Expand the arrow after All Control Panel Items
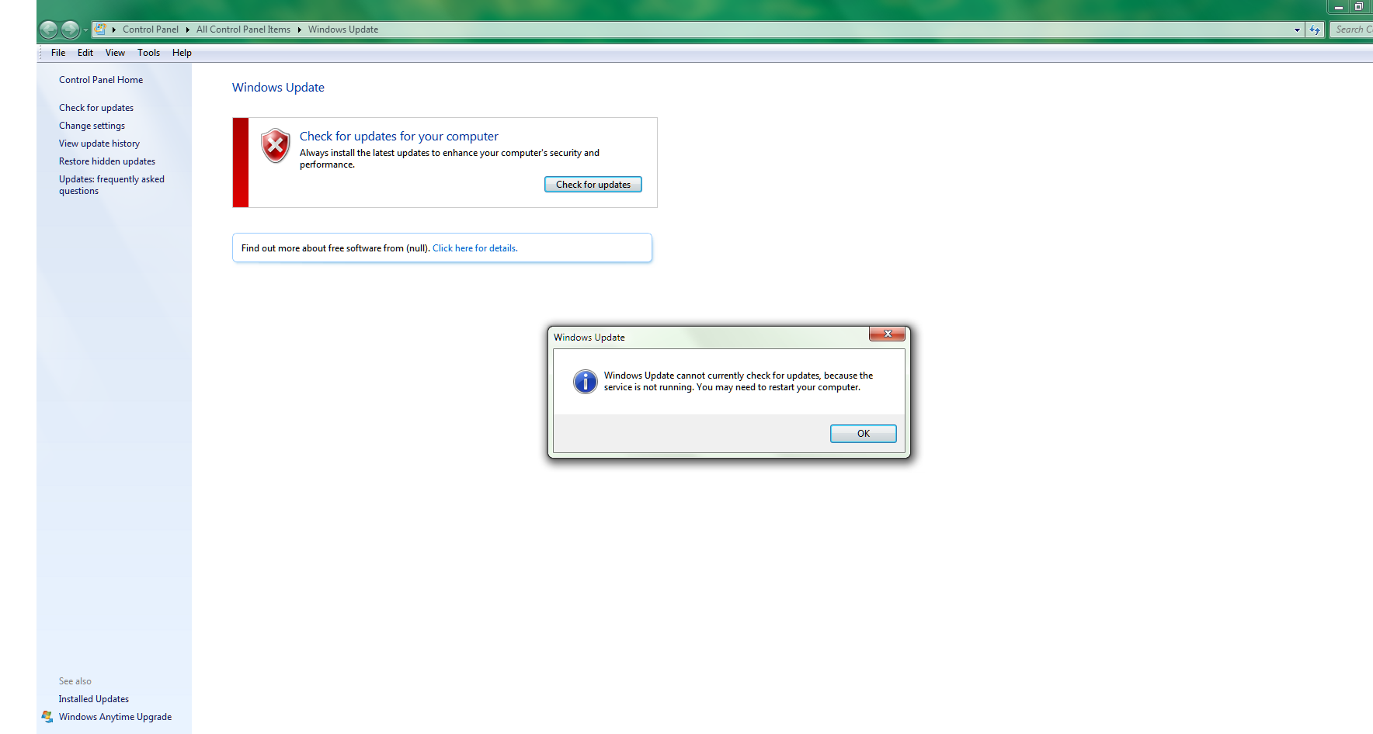Image resolution: width=1373 pixels, height=734 pixels. point(299,29)
